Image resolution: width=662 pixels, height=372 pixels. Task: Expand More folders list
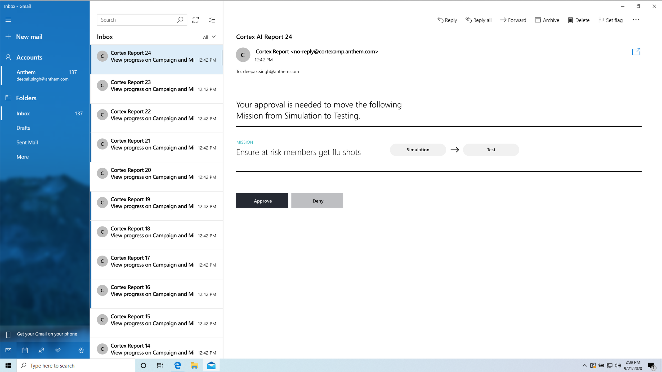click(23, 157)
